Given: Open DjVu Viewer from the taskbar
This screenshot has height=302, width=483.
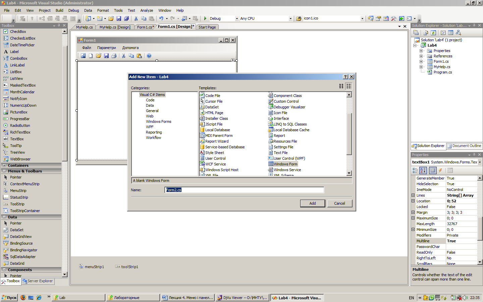Looking at the screenshot, I should coord(242,298).
